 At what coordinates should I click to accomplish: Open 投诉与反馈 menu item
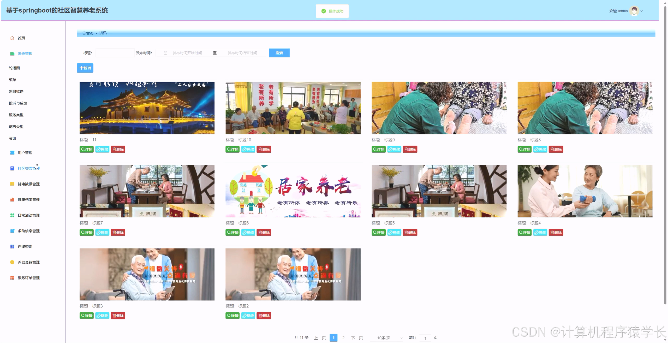18,103
